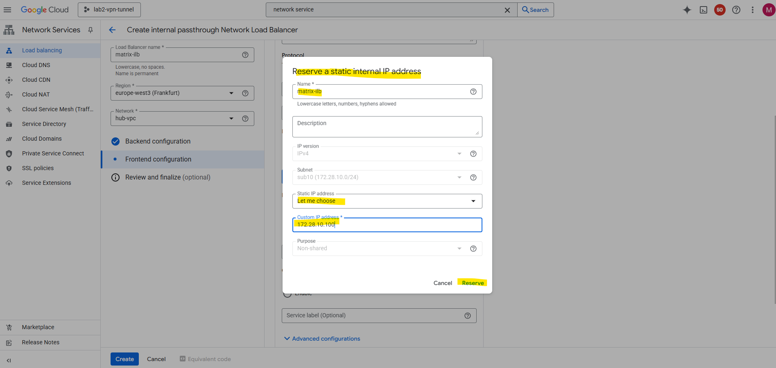Launch Gemini AI assistant sparkle icon
Image resolution: width=776 pixels, height=368 pixels.
click(x=687, y=10)
